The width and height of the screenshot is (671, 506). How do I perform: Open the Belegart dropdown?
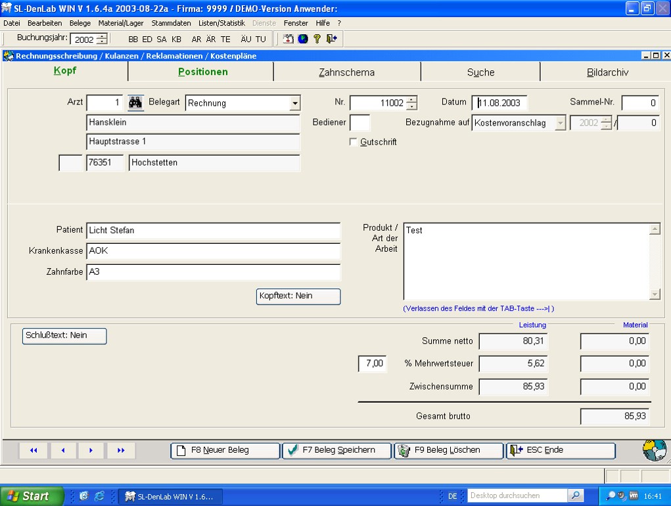(295, 103)
